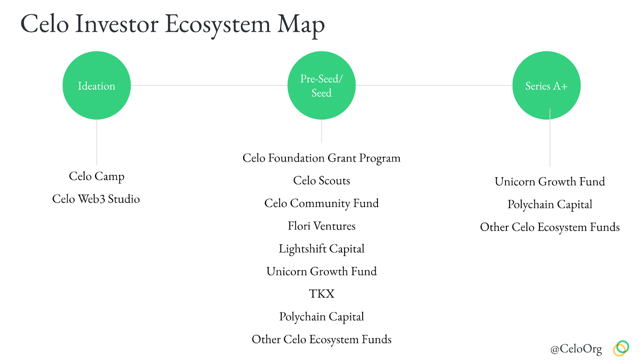Open Celo Foundation Grant Program
Screen dimensions: 644x360
(321, 158)
